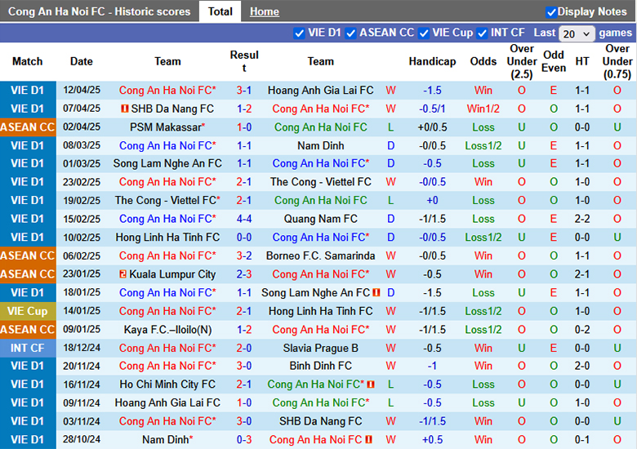
Task: Click the Over Under (2.5) column header
Action: (522, 61)
